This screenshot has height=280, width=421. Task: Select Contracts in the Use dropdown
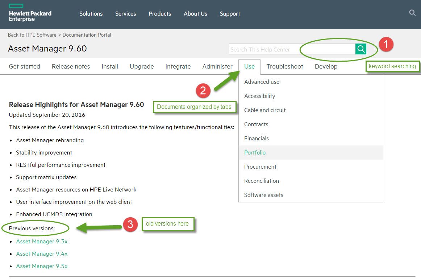310,124
